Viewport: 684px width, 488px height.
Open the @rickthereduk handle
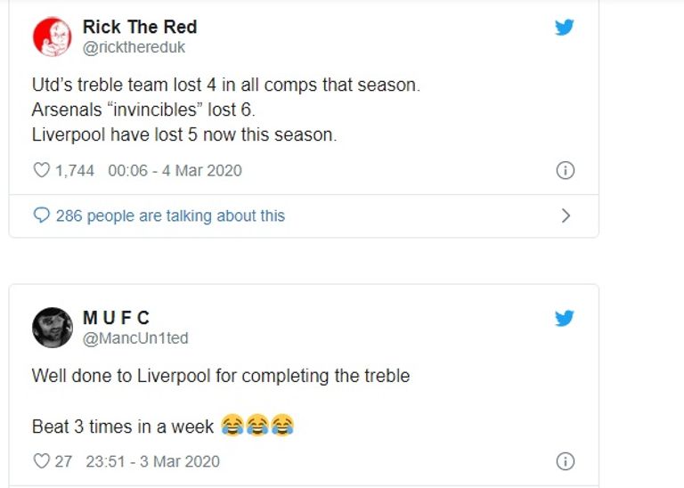click(x=134, y=47)
